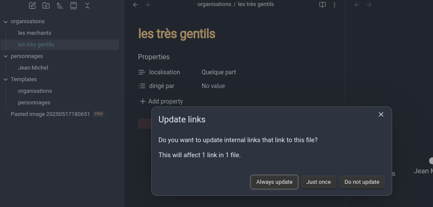
Task: Close the Update links dialog
Action: click(x=381, y=114)
